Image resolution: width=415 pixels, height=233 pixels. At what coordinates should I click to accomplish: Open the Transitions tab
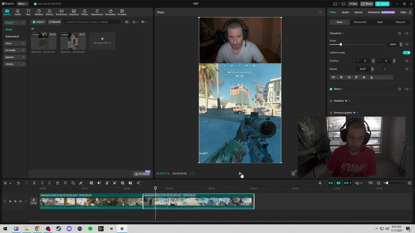pyautogui.click(x=62, y=12)
